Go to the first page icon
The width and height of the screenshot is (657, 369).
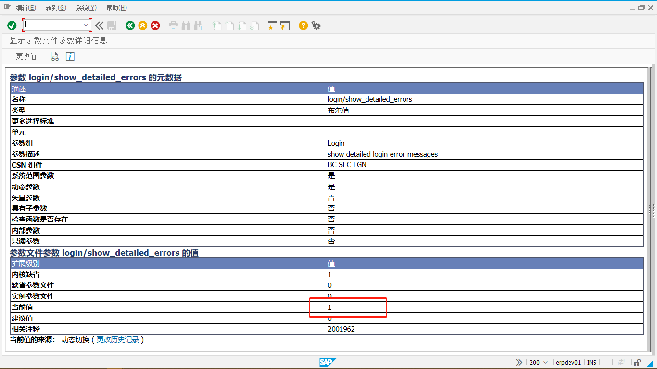tap(217, 25)
